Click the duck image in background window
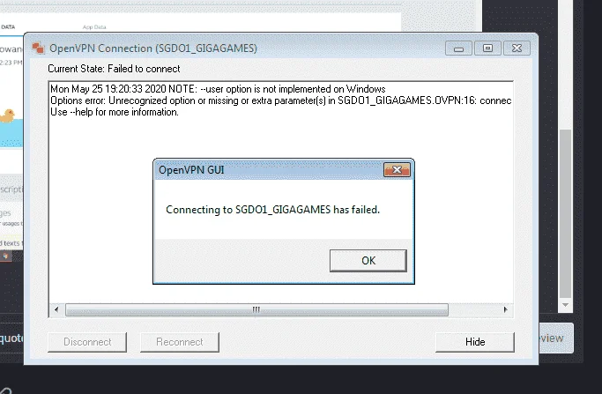Viewport: 602px width, 394px height. point(7,115)
